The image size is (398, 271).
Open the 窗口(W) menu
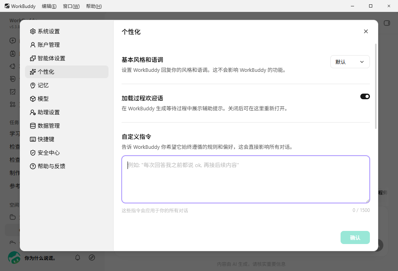point(71,6)
